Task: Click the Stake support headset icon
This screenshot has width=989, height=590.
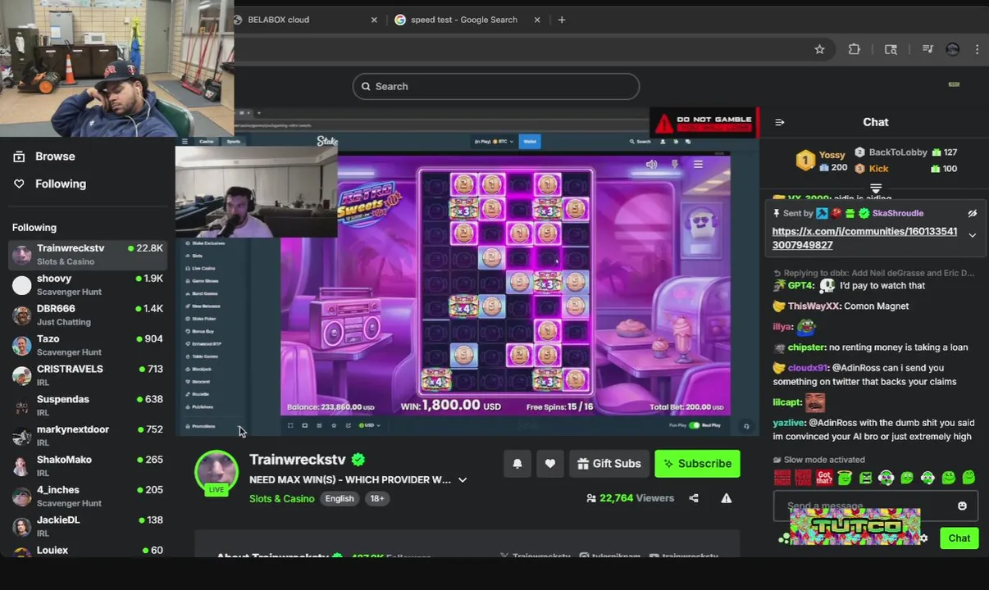Action: (746, 425)
